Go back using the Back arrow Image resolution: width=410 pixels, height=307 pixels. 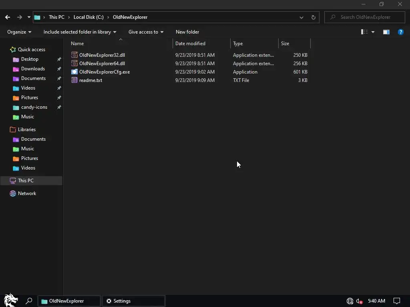click(x=8, y=17)
